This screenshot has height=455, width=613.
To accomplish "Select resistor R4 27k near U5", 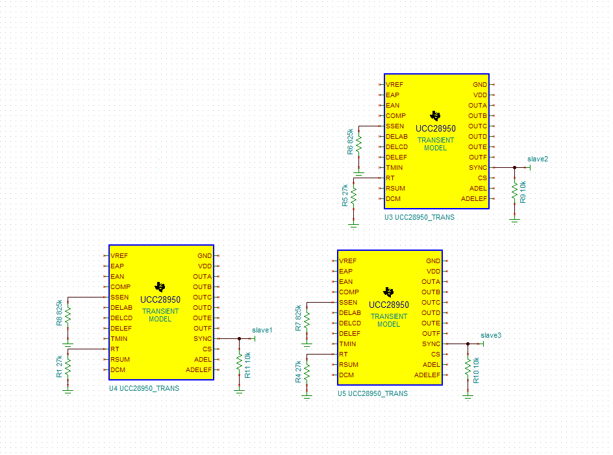I will [307, 372].
